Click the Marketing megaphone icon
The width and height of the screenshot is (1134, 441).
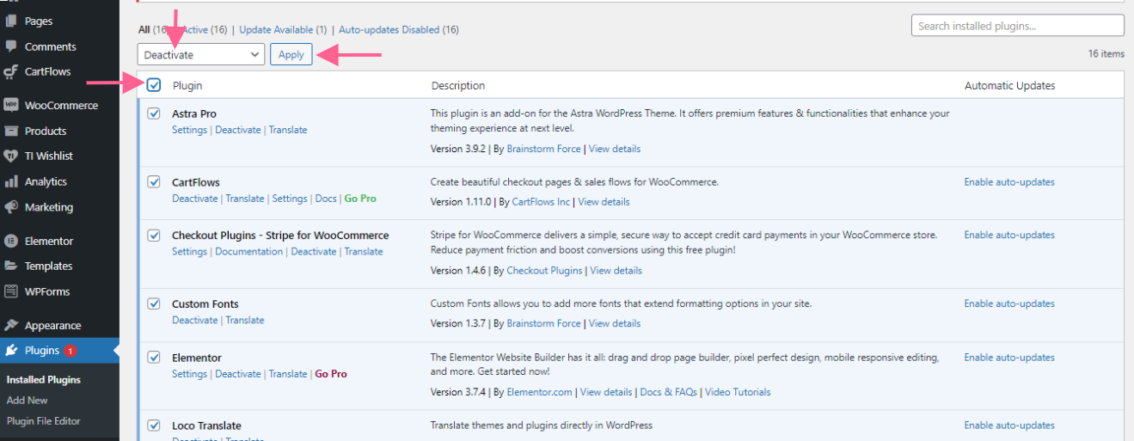click(10, 207)
